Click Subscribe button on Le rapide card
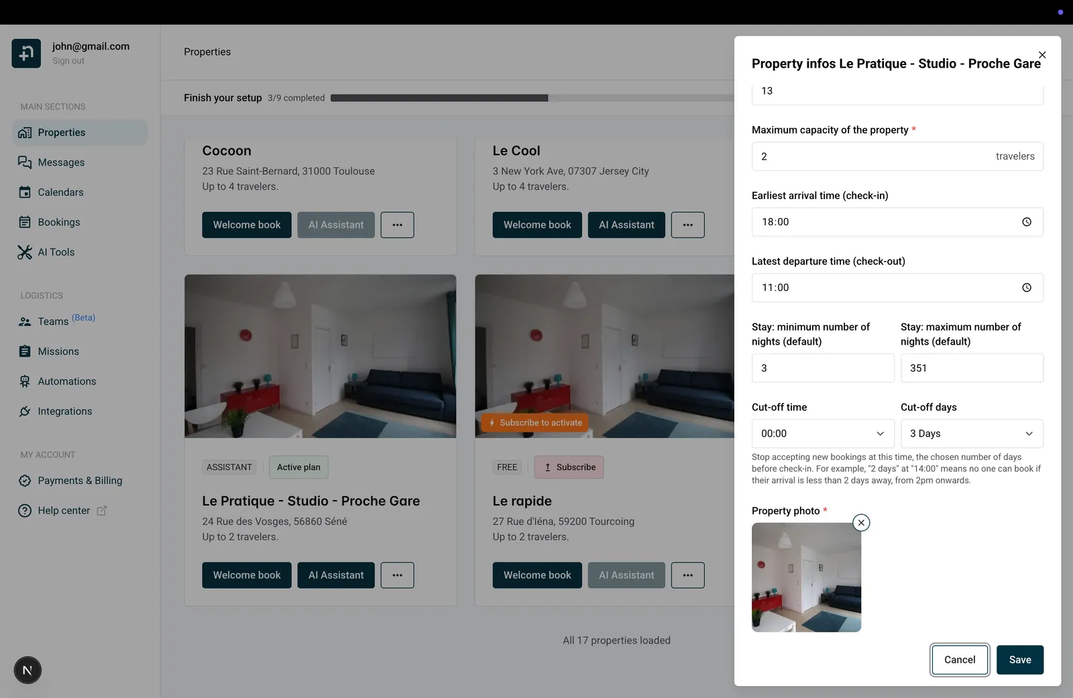 pyautogui.click(x=569, y=467)
